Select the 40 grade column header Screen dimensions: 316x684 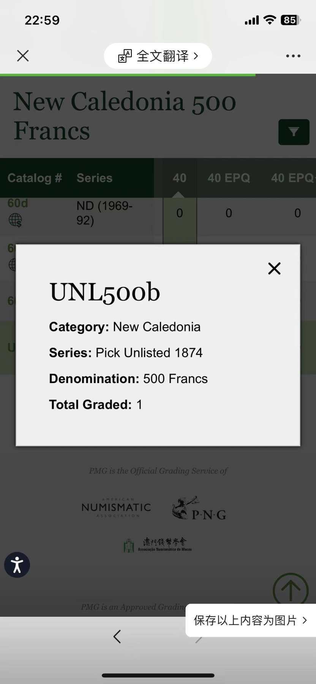[180, 178]
